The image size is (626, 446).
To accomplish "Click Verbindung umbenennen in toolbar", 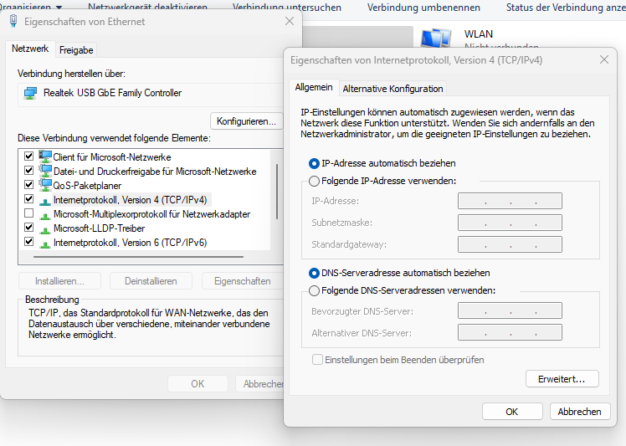I will point(423,8).
